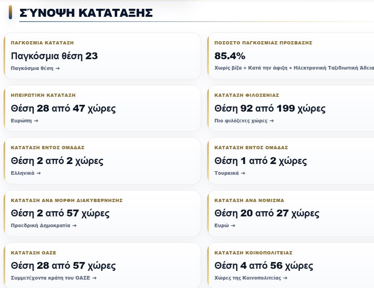
Task: Open Συμμετέχοντα κράτη του ΟΑΣΕ link
Action: [x=54, y=278]
